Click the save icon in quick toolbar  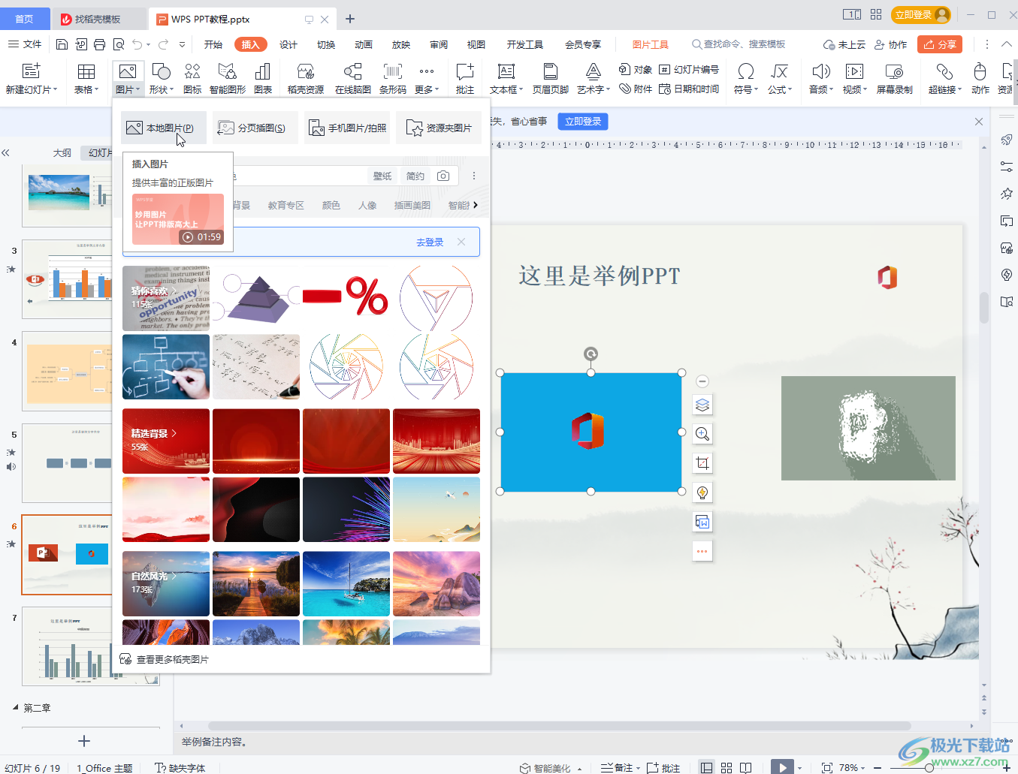tap(62, 44)
